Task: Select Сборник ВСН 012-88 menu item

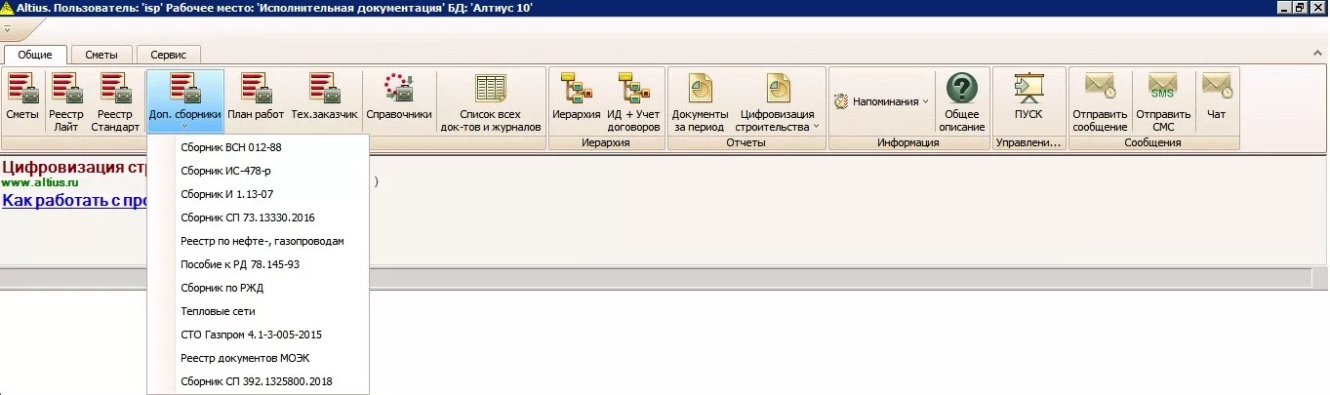Action: (x=230, y=147)
